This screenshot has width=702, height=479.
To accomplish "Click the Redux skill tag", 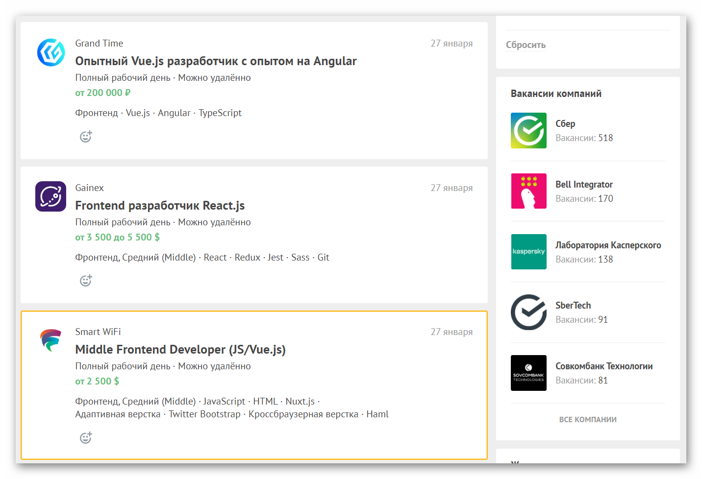I will pyautogui.click(x=248, y=258).
